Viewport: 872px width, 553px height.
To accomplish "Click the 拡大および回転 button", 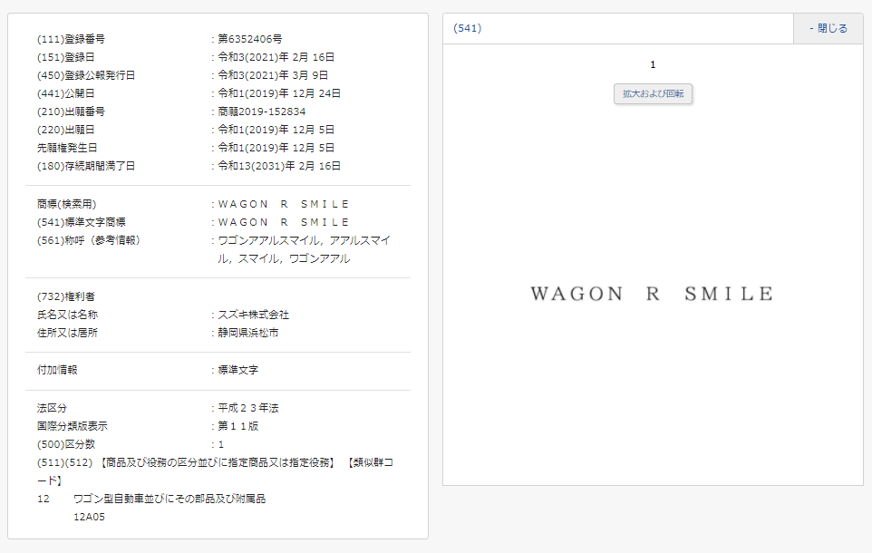I will coord(653,93).
